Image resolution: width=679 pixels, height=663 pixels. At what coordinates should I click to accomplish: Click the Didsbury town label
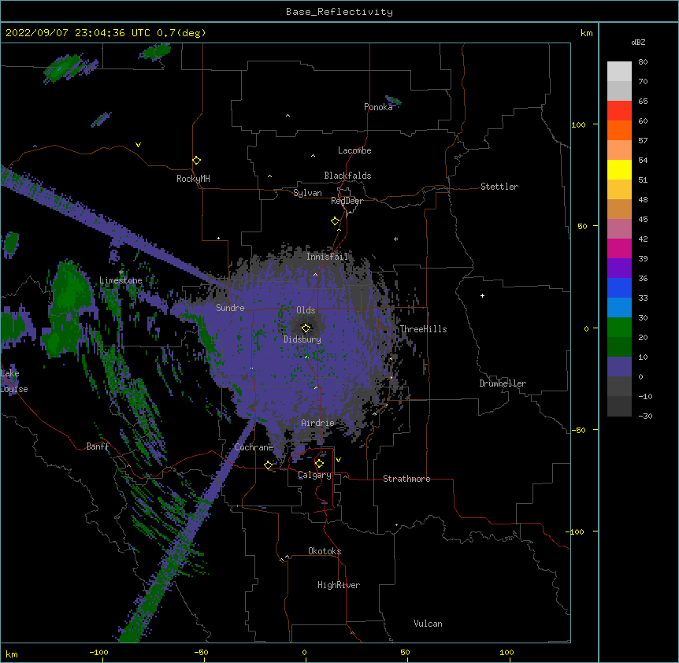pos(302,339)
